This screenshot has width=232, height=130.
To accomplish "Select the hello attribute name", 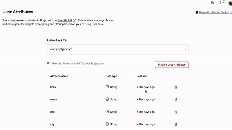I will click(53, 87).
